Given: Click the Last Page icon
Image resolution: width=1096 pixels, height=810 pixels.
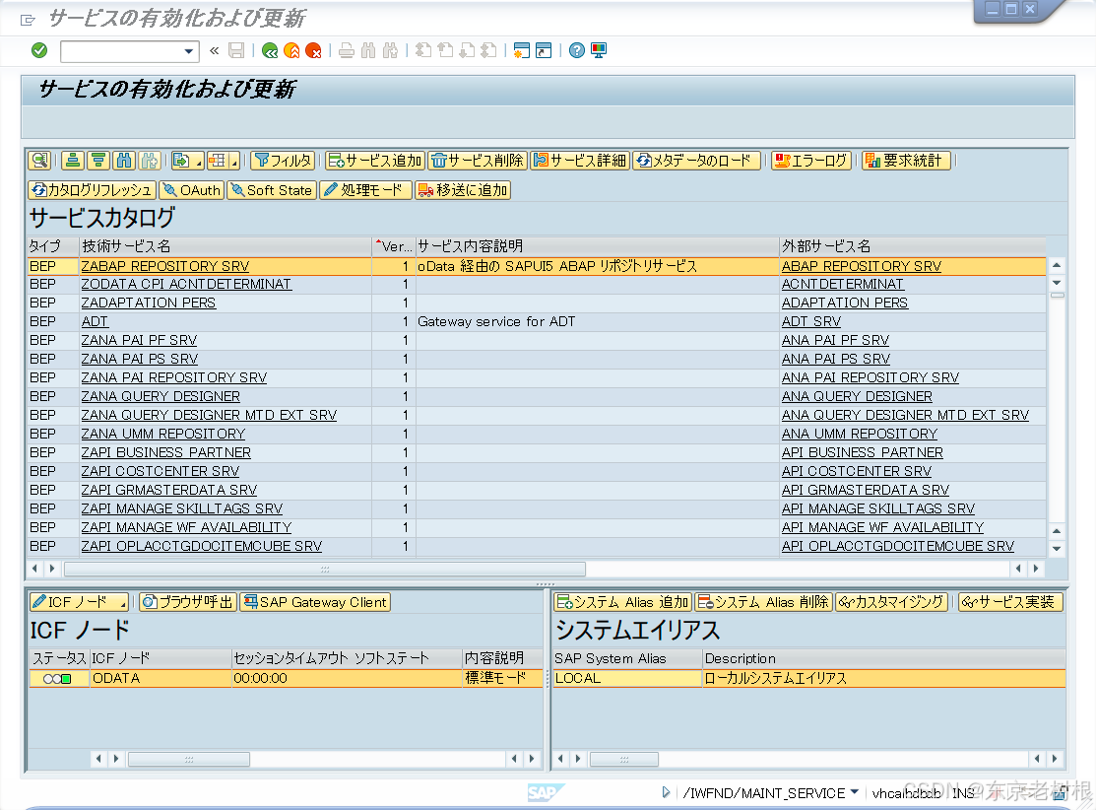Looking at the screenshot, I should click(488, 50).
